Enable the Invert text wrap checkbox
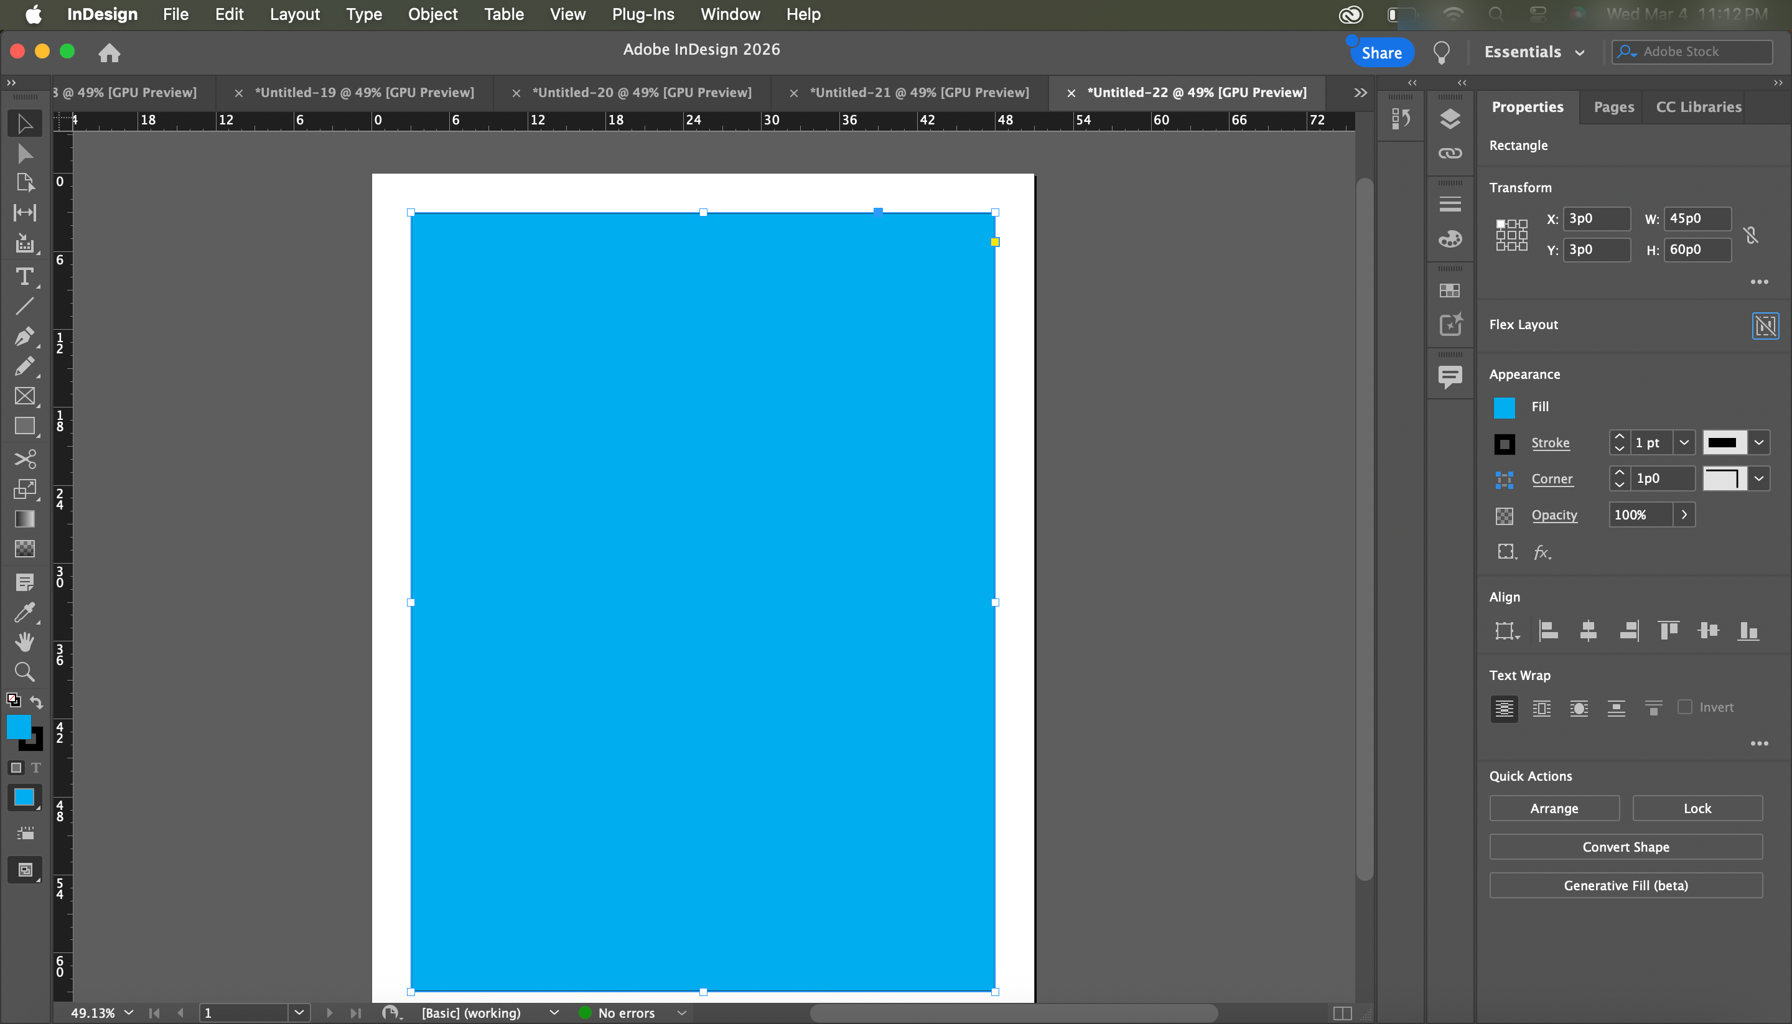Screen dimensions: 1792x1024 coord(1684,707)
